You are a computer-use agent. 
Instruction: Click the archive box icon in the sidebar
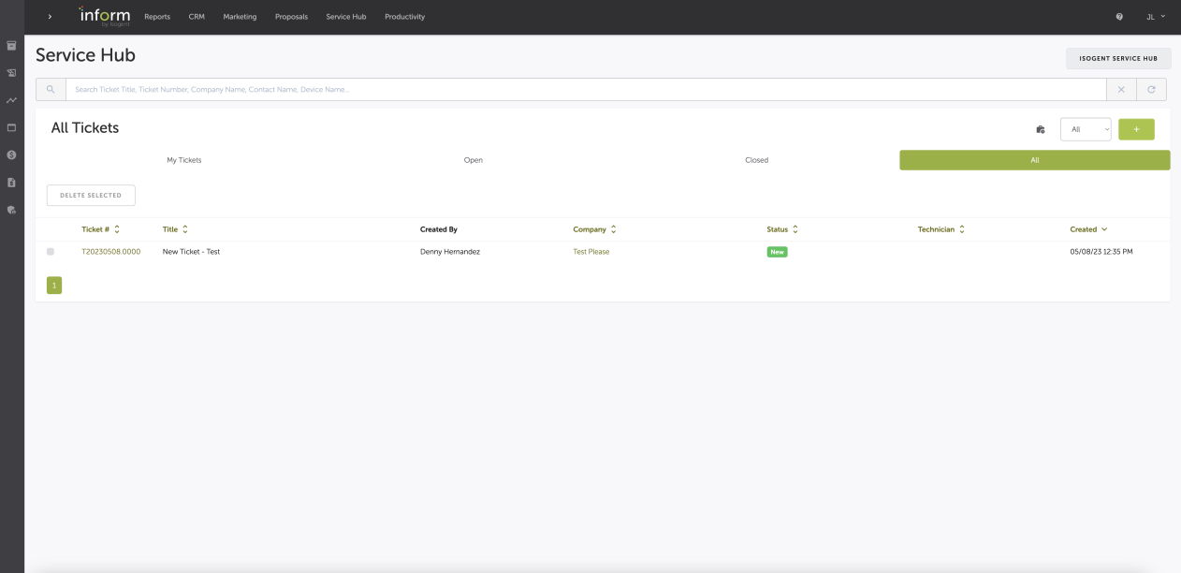tap(11, 45)
